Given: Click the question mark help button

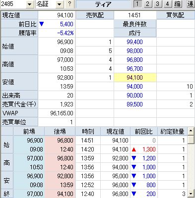Looking at the screenshot, I should point(69,4).
